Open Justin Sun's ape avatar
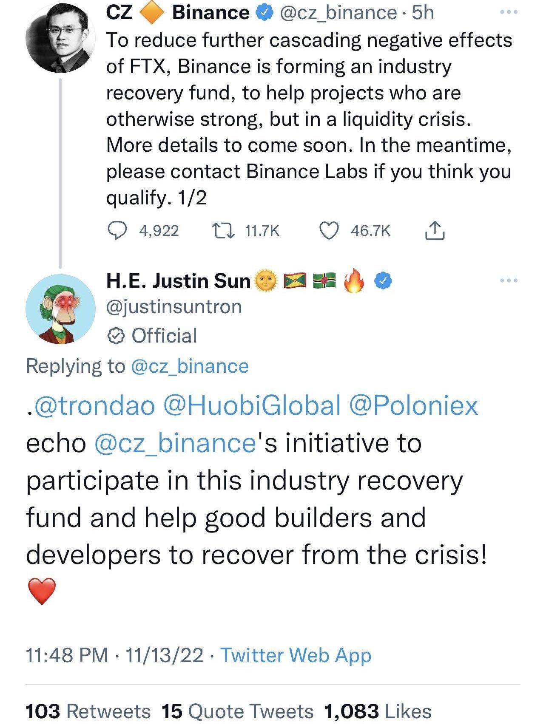This screenshot has width=546, height=725. tap(60, 309)
